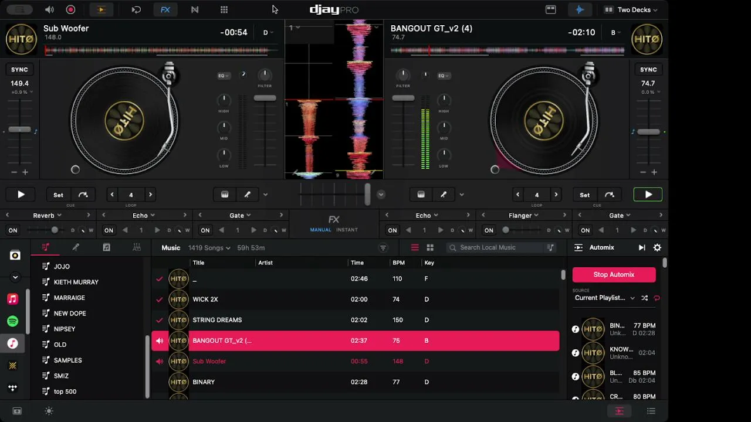
Task: Switch library to list view
Action: pyautogui.click(x=415, y=247)
